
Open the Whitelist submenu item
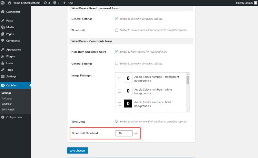(6, 104)
